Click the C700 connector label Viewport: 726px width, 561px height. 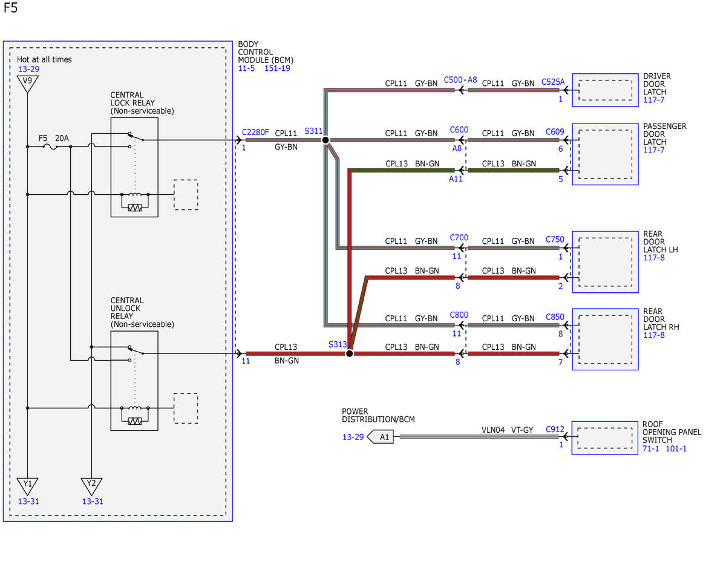[459, 237]
